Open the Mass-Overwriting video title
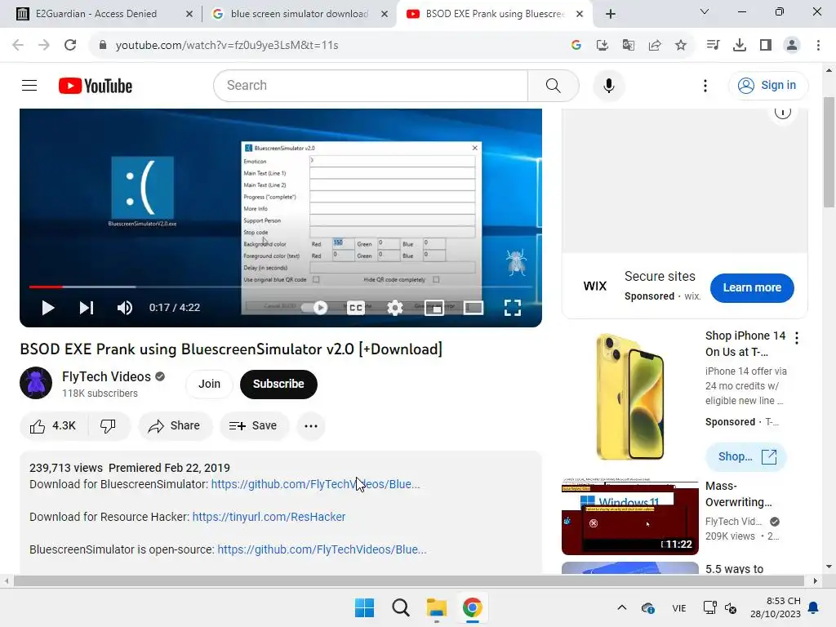Viewport: 836px width, 627px height. pyautogui.click(x=738, y=494)
